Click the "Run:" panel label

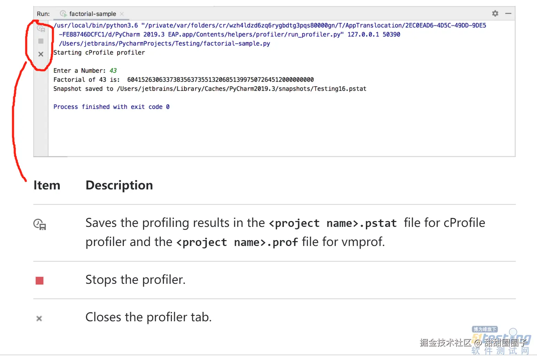tap(43, 14)
